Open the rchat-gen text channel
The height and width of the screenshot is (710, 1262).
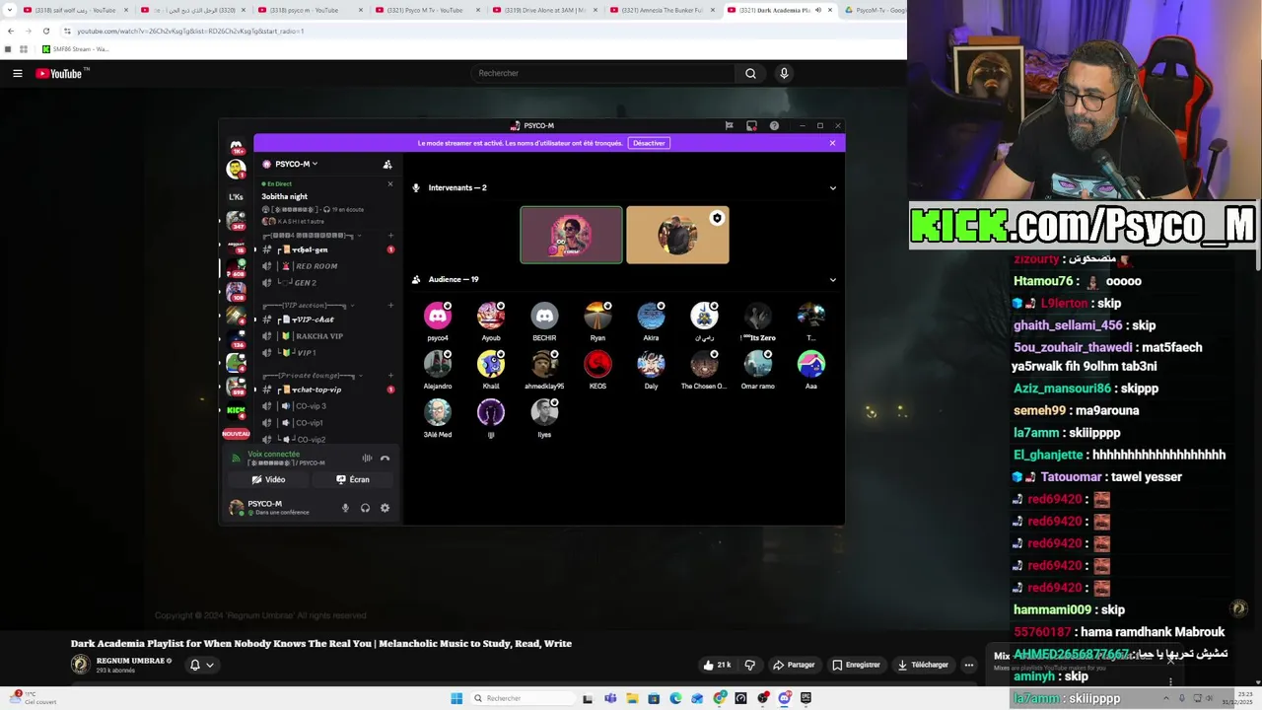(x=327, y=249)
